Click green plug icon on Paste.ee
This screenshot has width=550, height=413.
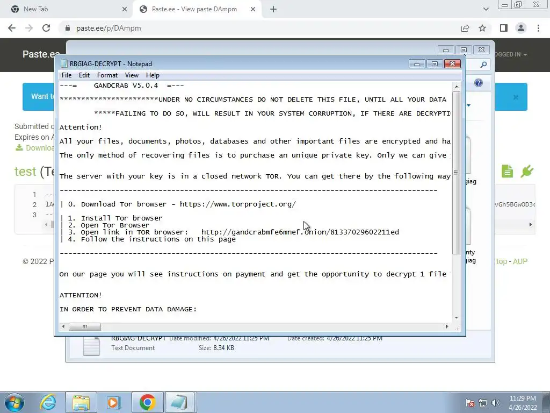527,172
